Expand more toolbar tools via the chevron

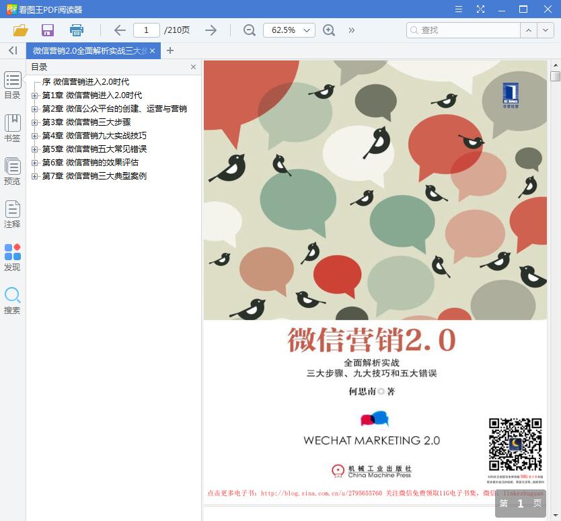point(350,30)
